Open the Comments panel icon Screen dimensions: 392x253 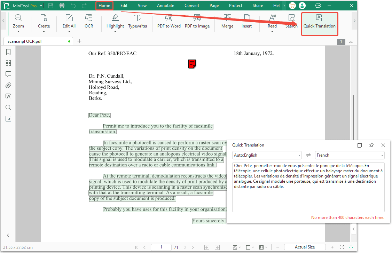8,74
